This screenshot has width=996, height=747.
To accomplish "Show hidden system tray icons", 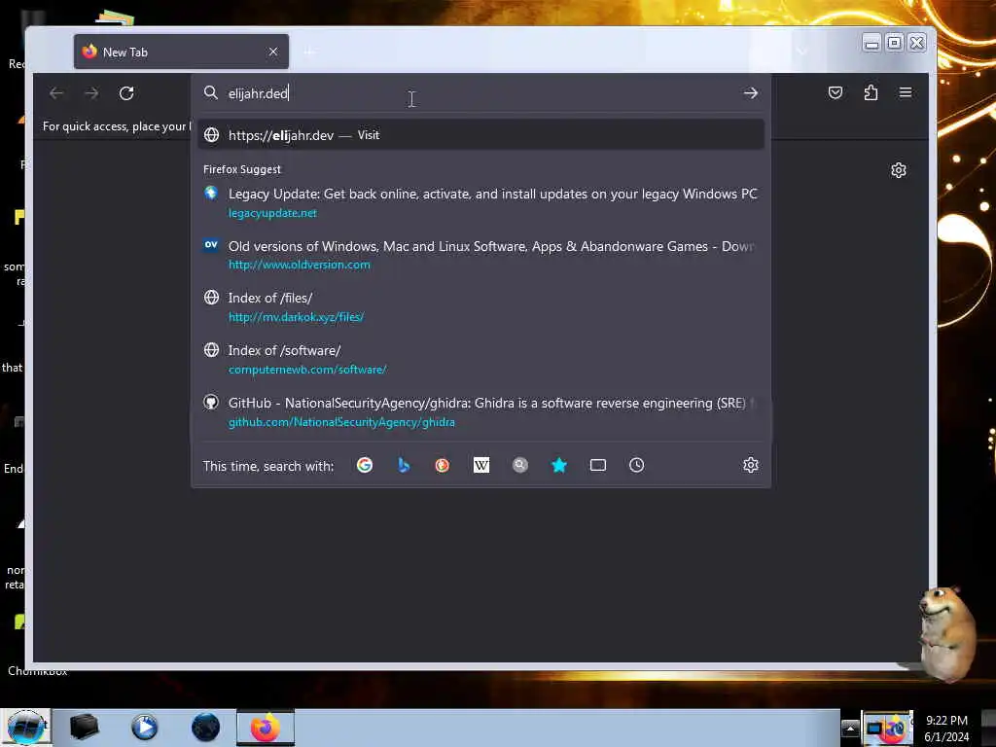I will pyautogui.click(x=849, y=728).
